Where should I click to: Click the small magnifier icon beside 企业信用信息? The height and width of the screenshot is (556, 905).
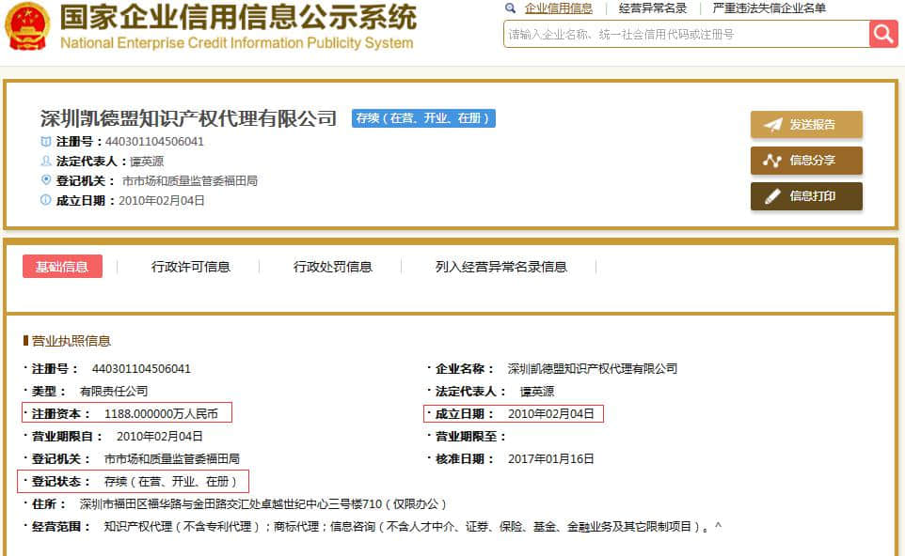coord(511,8)
